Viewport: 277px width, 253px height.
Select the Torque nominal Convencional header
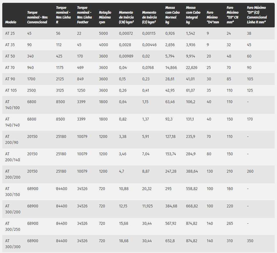[37, 17]
